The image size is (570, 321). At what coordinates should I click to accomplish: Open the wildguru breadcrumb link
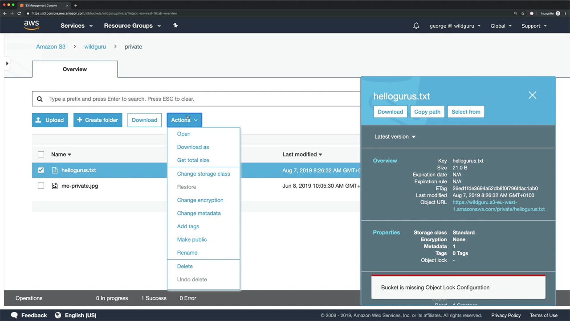(x=95, y=46)
